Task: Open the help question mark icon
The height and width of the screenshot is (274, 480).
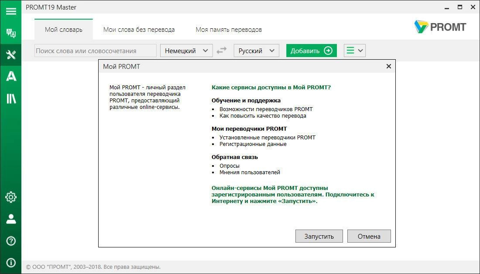Action: point(11,241)
